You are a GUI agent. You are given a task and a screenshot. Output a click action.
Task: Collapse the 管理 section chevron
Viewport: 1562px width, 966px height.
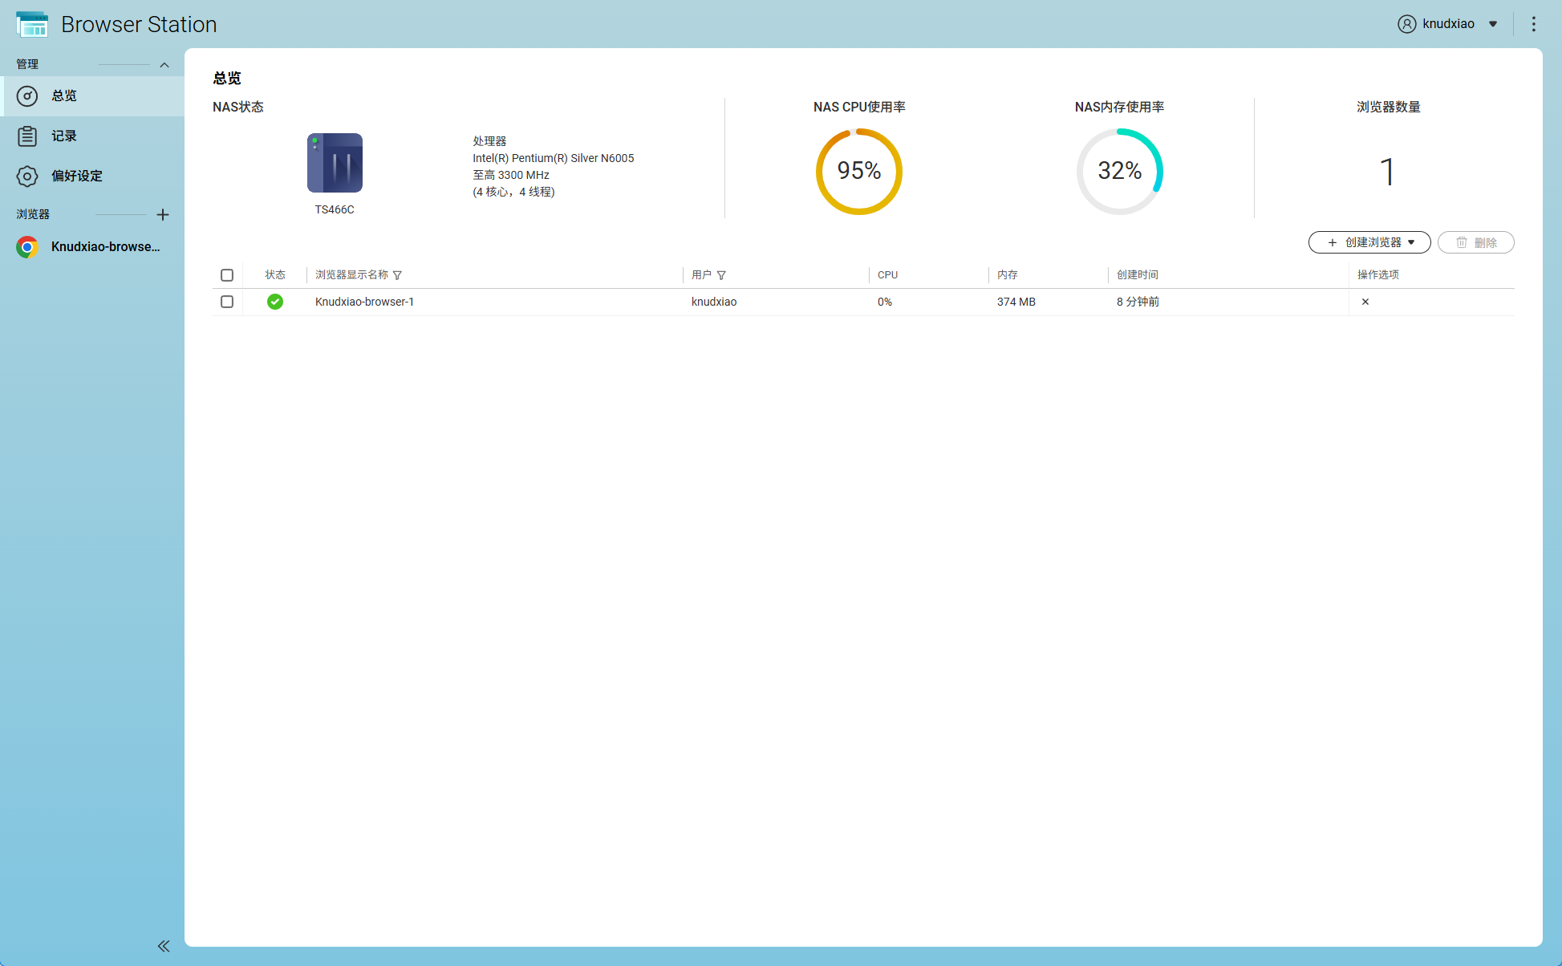(164, 65)
